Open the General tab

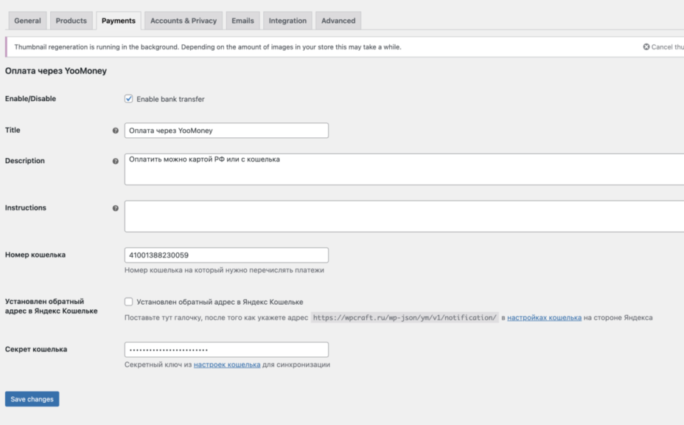27,21
